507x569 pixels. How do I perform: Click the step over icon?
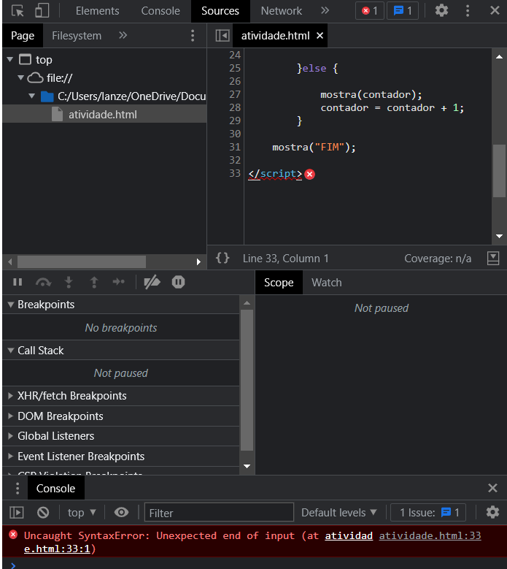(44, 282)
